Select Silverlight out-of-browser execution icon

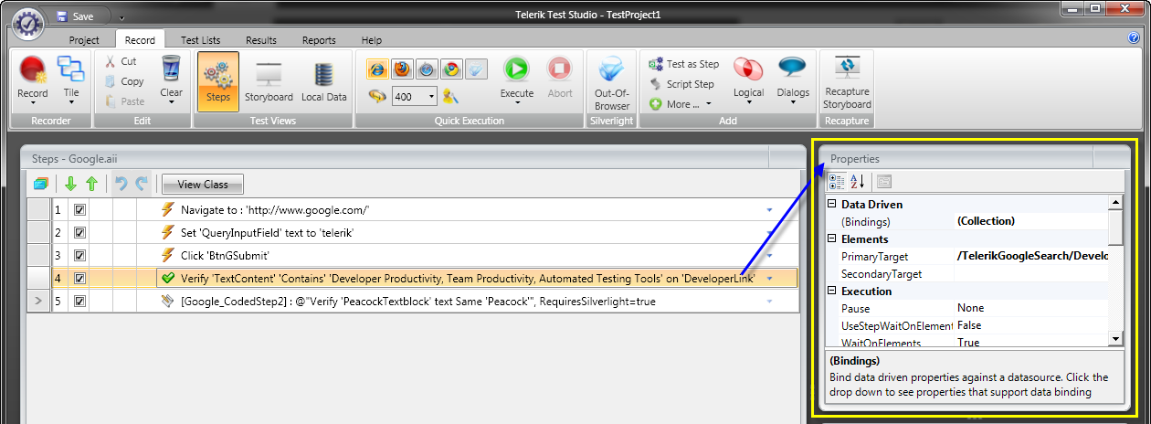(476, 69)
